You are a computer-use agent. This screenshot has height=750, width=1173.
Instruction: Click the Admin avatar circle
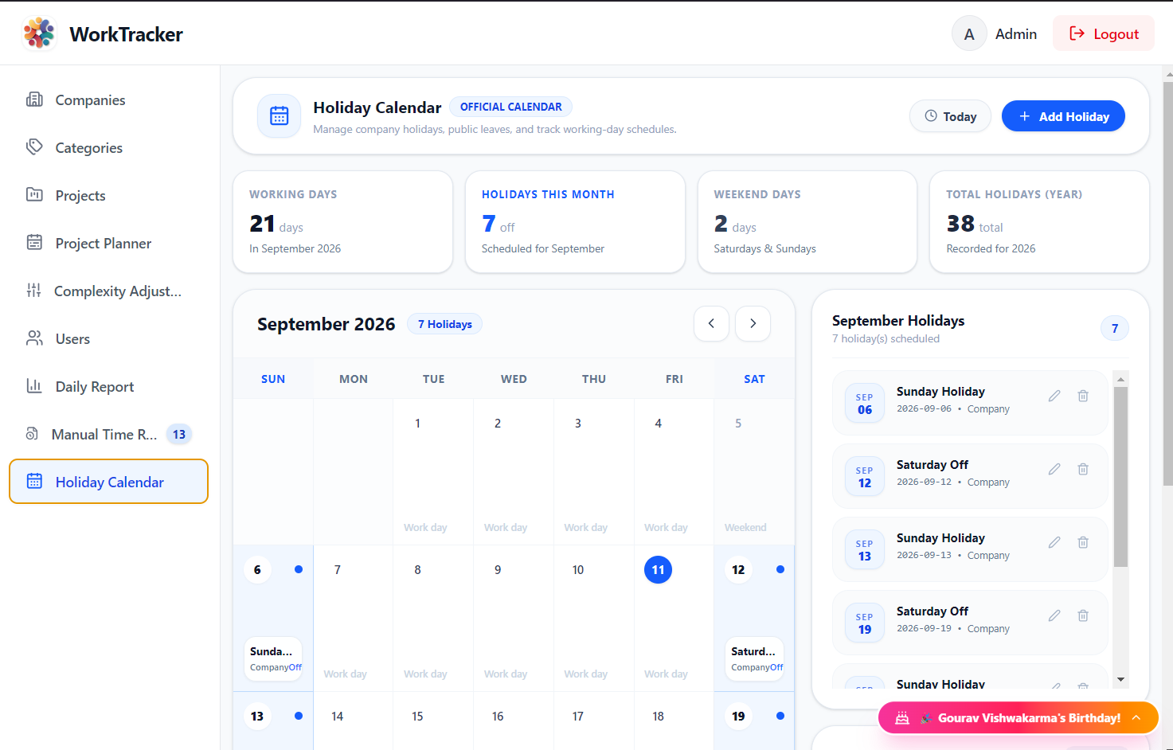(x=969, y=33)
